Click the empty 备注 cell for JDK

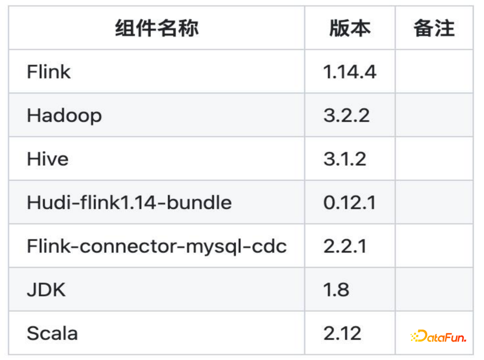[434, 290]
